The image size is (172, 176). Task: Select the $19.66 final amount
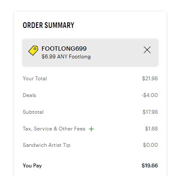click(150, 166)
